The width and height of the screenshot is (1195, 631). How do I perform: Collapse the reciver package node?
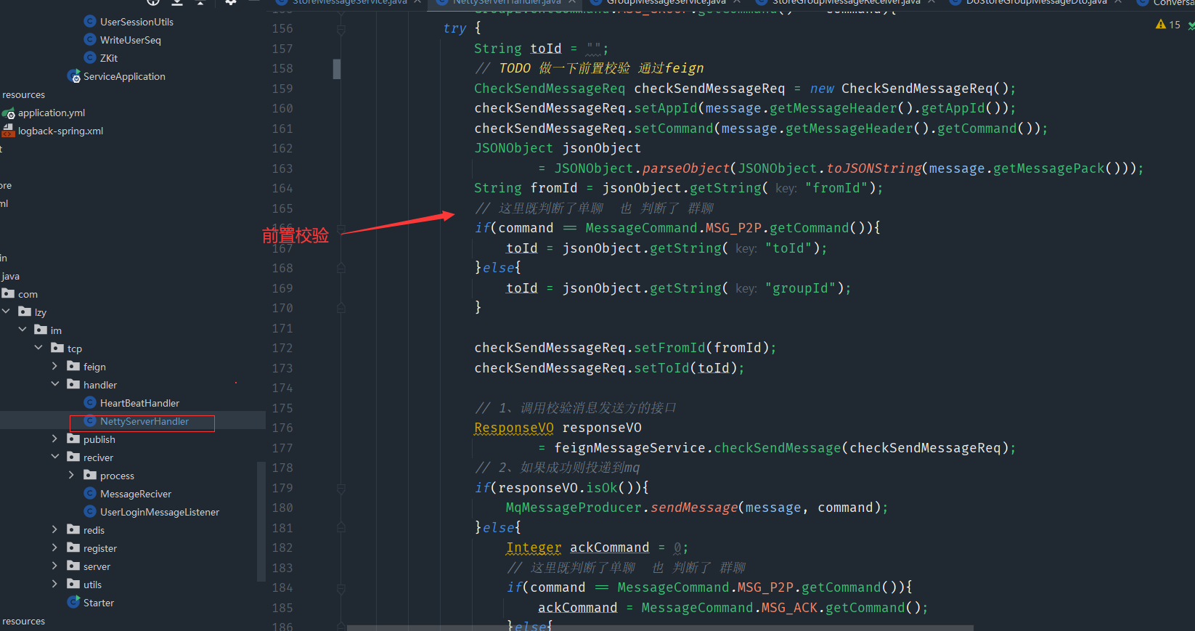point(54,456)
